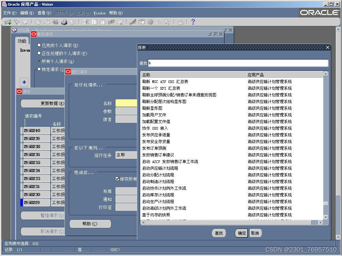Click the Show Navigator toolbar icon

click(25, 22)
